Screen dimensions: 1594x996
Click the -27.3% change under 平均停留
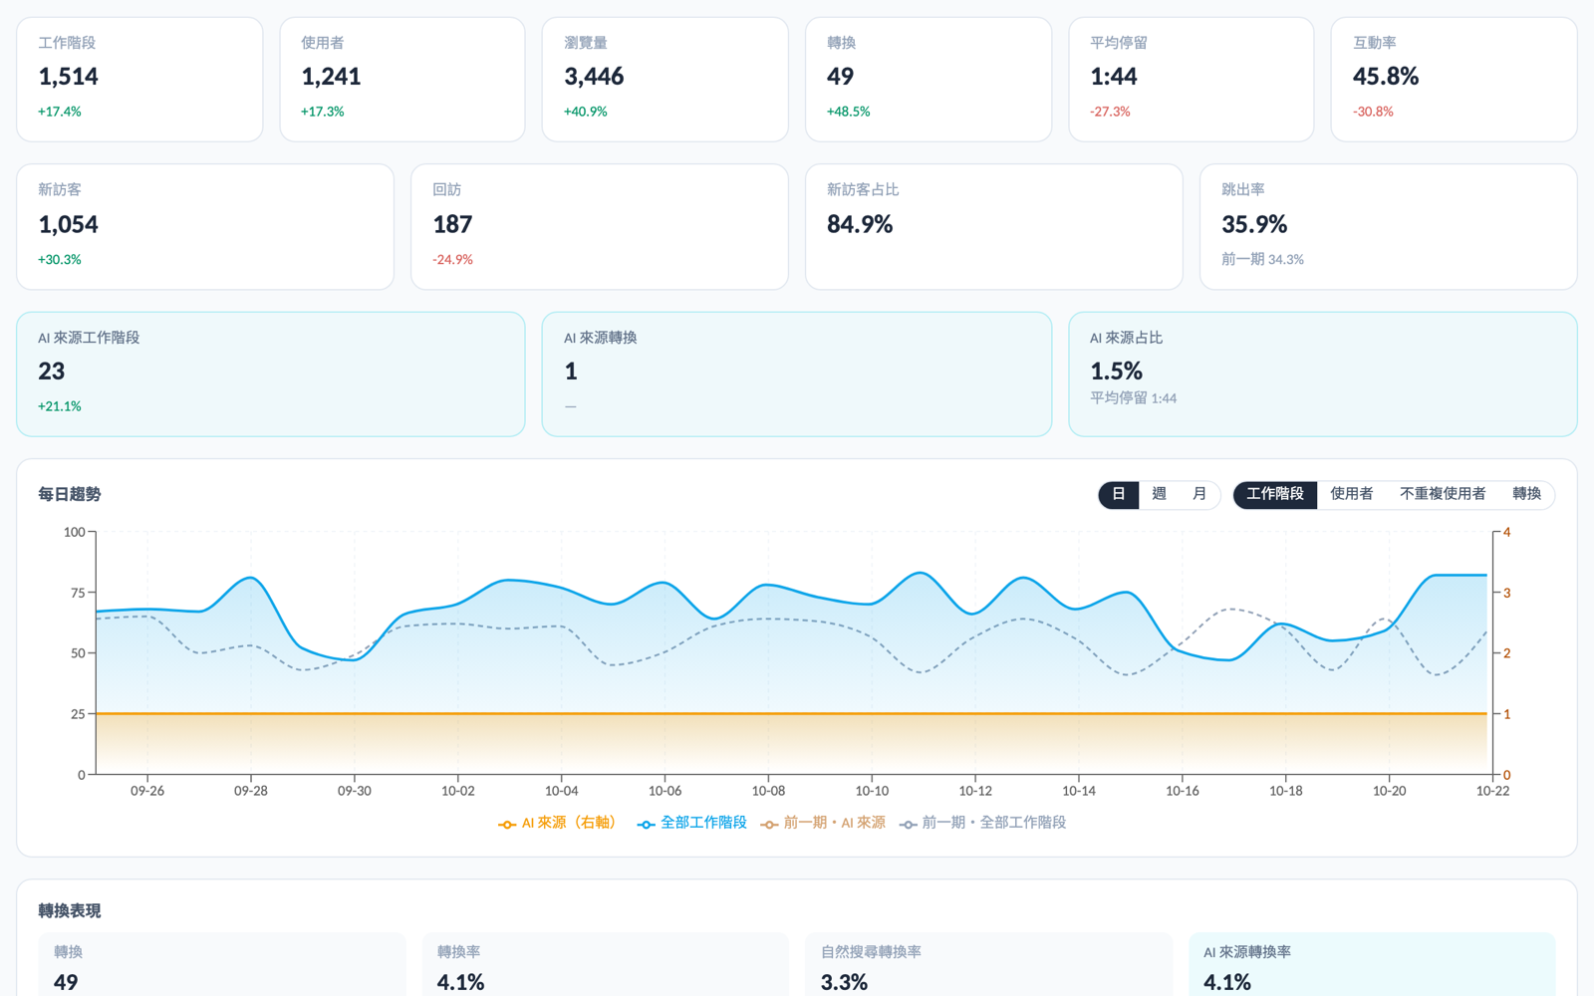click(x=1110, y=112)
